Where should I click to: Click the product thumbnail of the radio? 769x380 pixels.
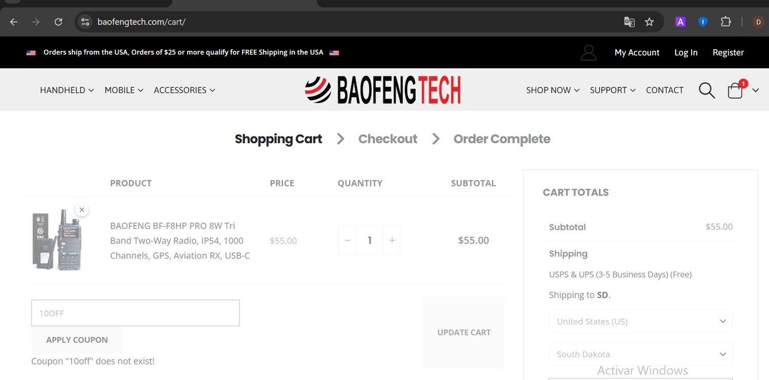(x=57, y=239)
